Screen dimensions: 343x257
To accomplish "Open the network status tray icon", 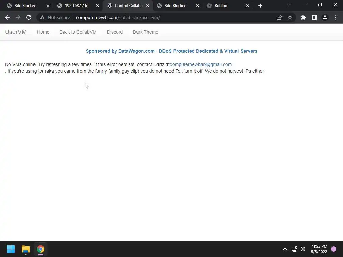I will click(294, 249).
